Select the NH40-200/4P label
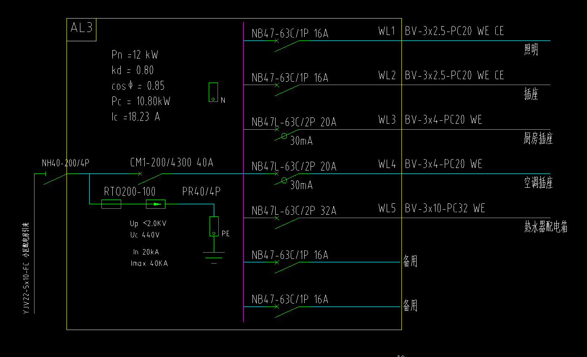 [x=66, y=163]
